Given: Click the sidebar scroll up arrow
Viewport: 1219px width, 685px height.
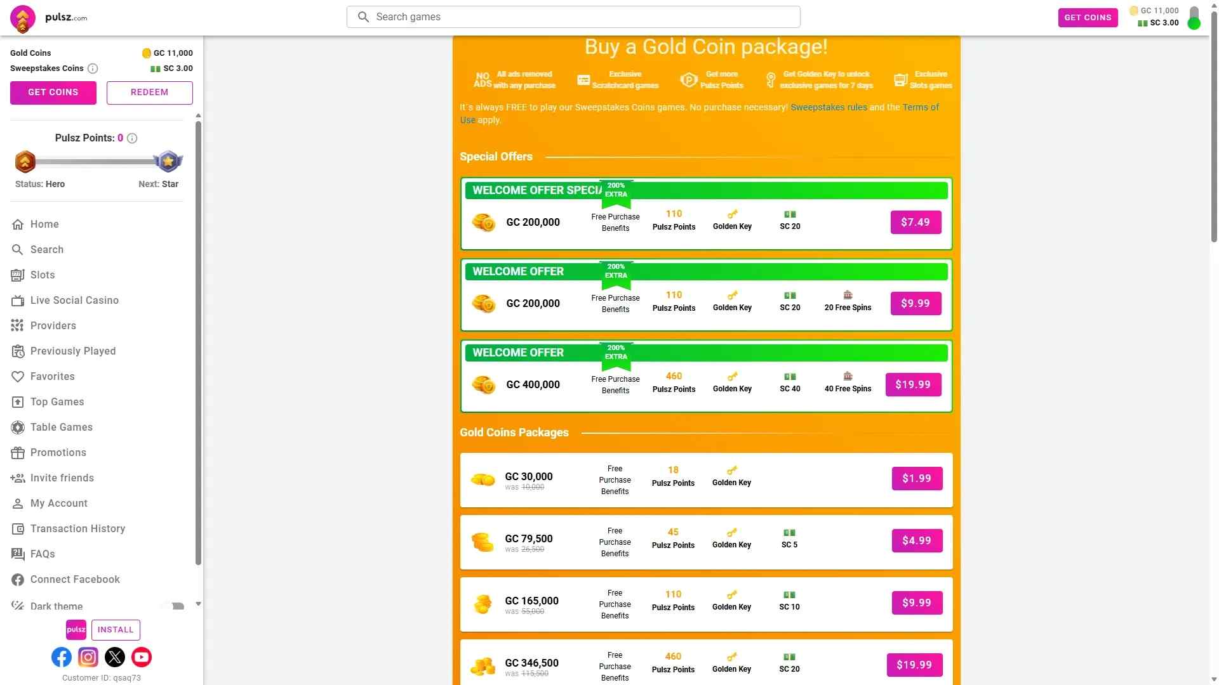Looking at the screenshot, I should (x=198, y=115).
